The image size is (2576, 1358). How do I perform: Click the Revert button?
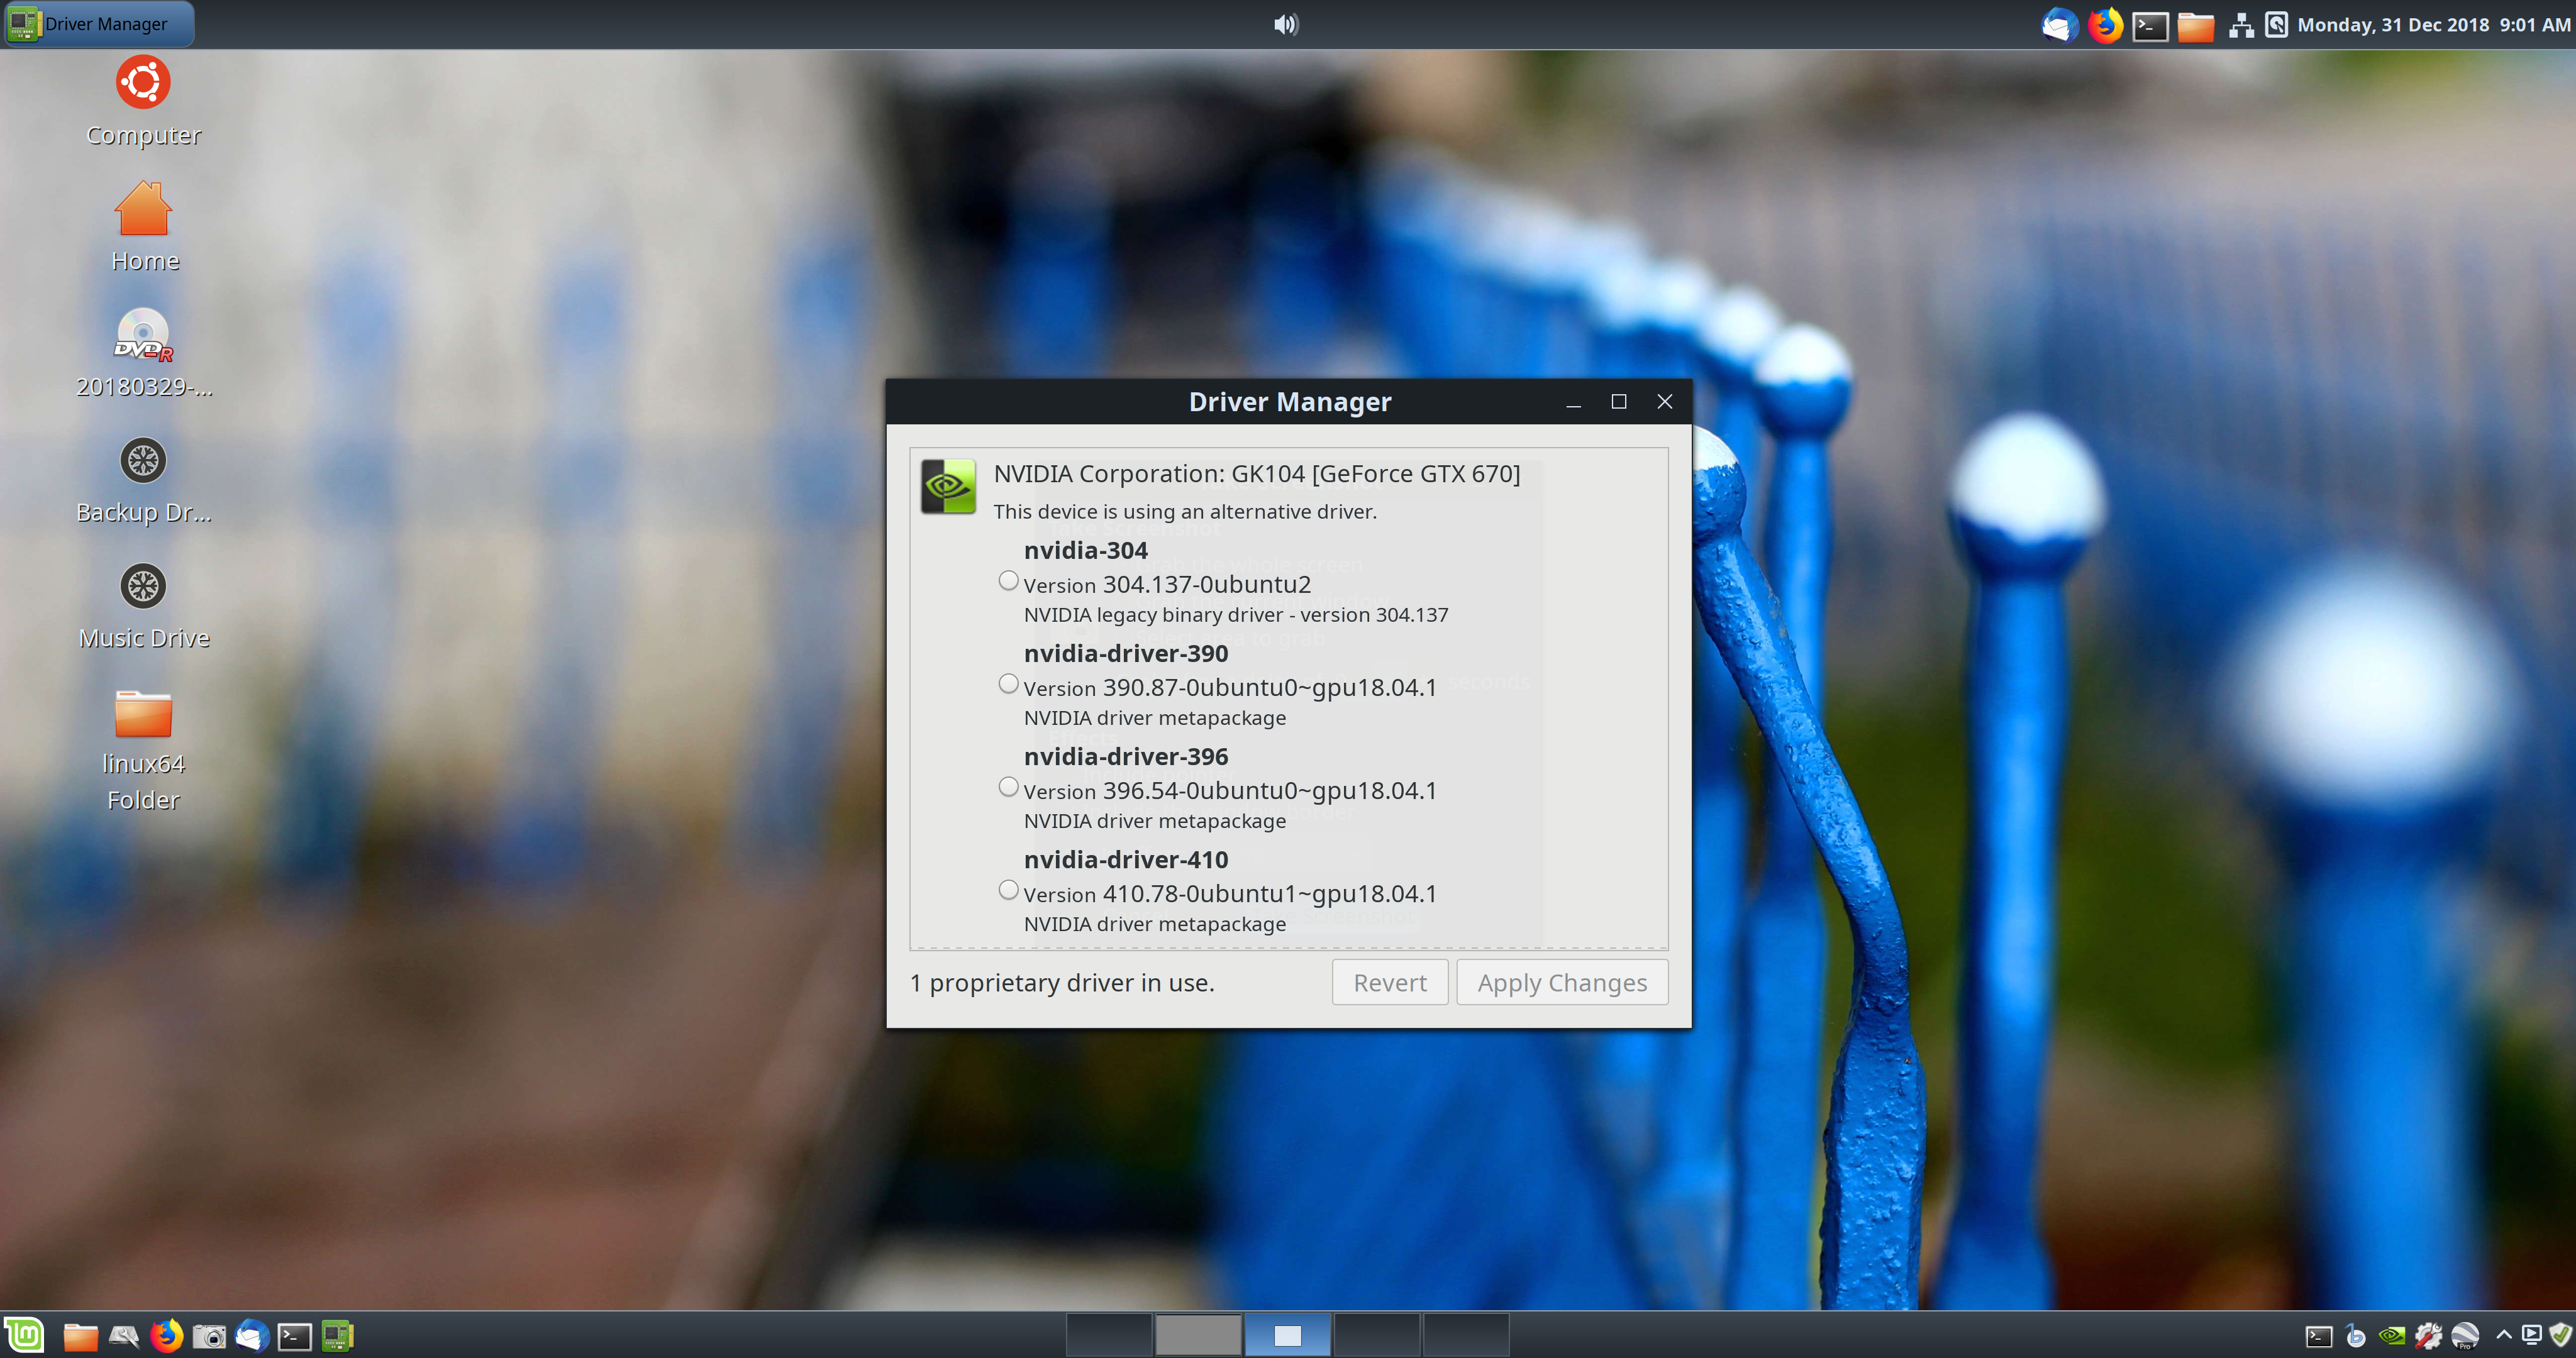1389,983
